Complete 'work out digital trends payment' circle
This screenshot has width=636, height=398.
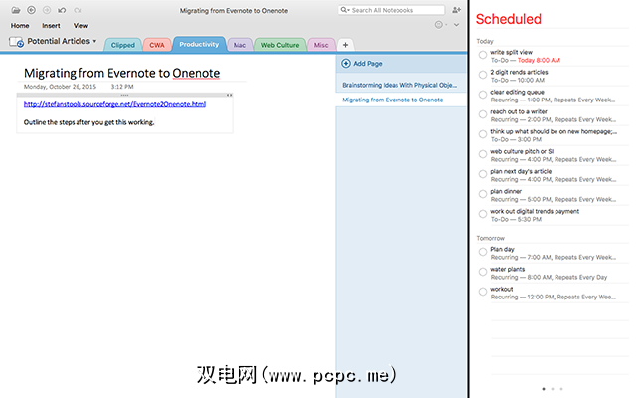[483, 214]
